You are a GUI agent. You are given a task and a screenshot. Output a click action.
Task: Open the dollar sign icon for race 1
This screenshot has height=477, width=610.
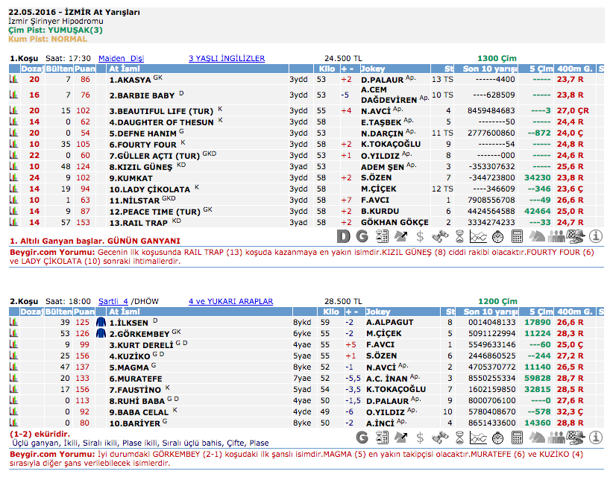point(421,236)
